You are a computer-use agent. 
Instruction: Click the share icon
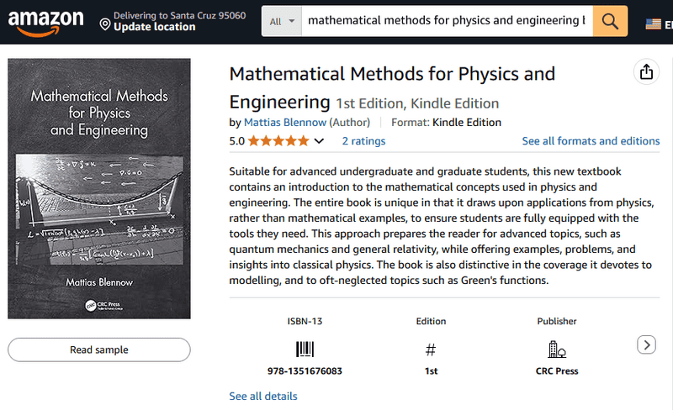tap(646, 72)
